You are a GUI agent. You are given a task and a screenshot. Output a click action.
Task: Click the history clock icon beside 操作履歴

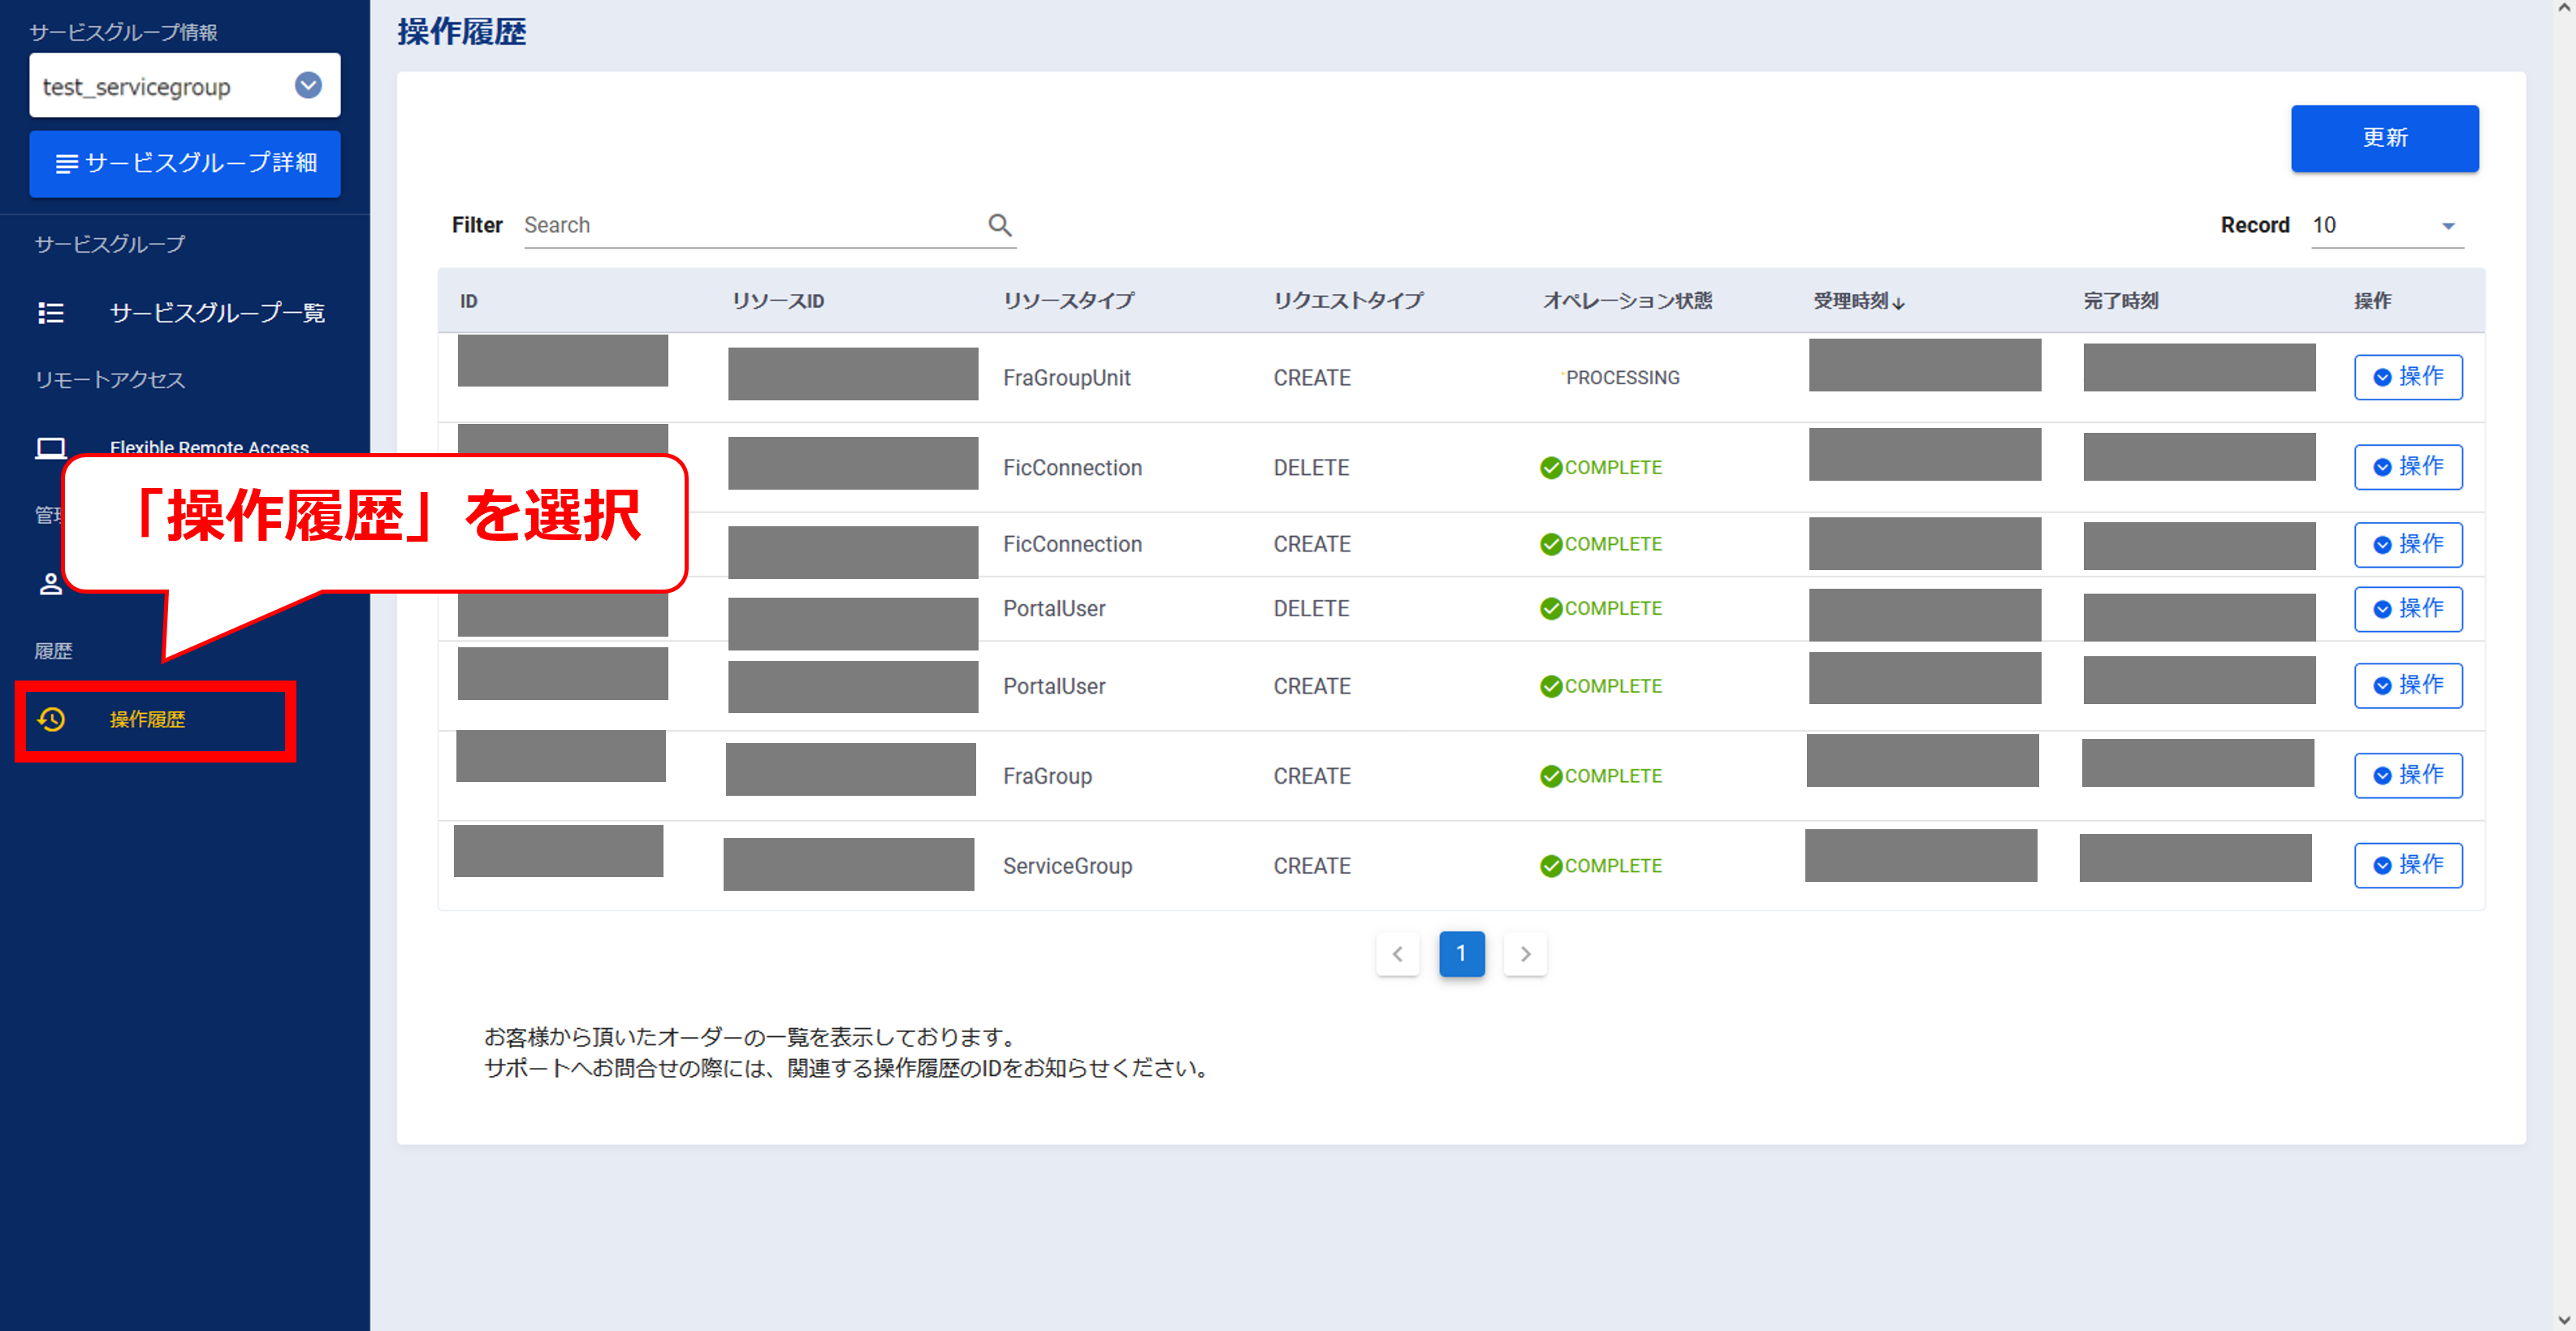pos(51,719)
